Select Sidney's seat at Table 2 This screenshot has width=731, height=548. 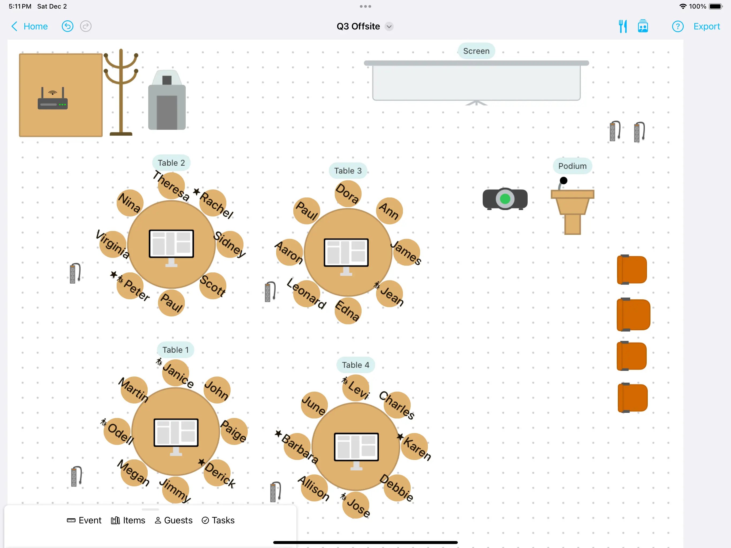pyautogui.click(x=230, y=244)
